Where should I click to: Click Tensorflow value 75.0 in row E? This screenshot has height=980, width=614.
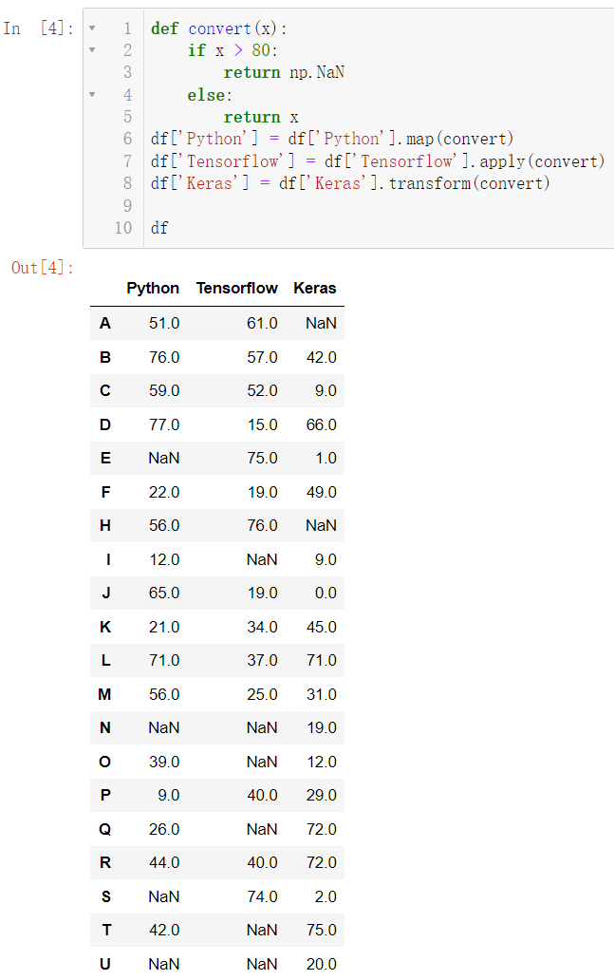pos(262,458)
